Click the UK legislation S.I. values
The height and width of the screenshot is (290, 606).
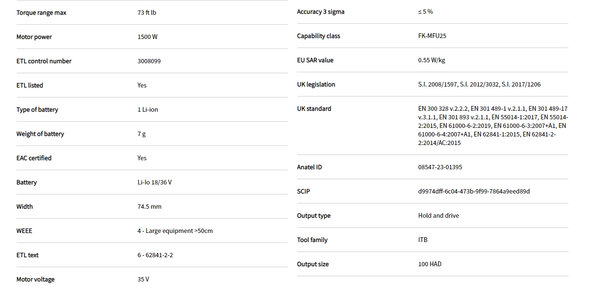(479, 85)
